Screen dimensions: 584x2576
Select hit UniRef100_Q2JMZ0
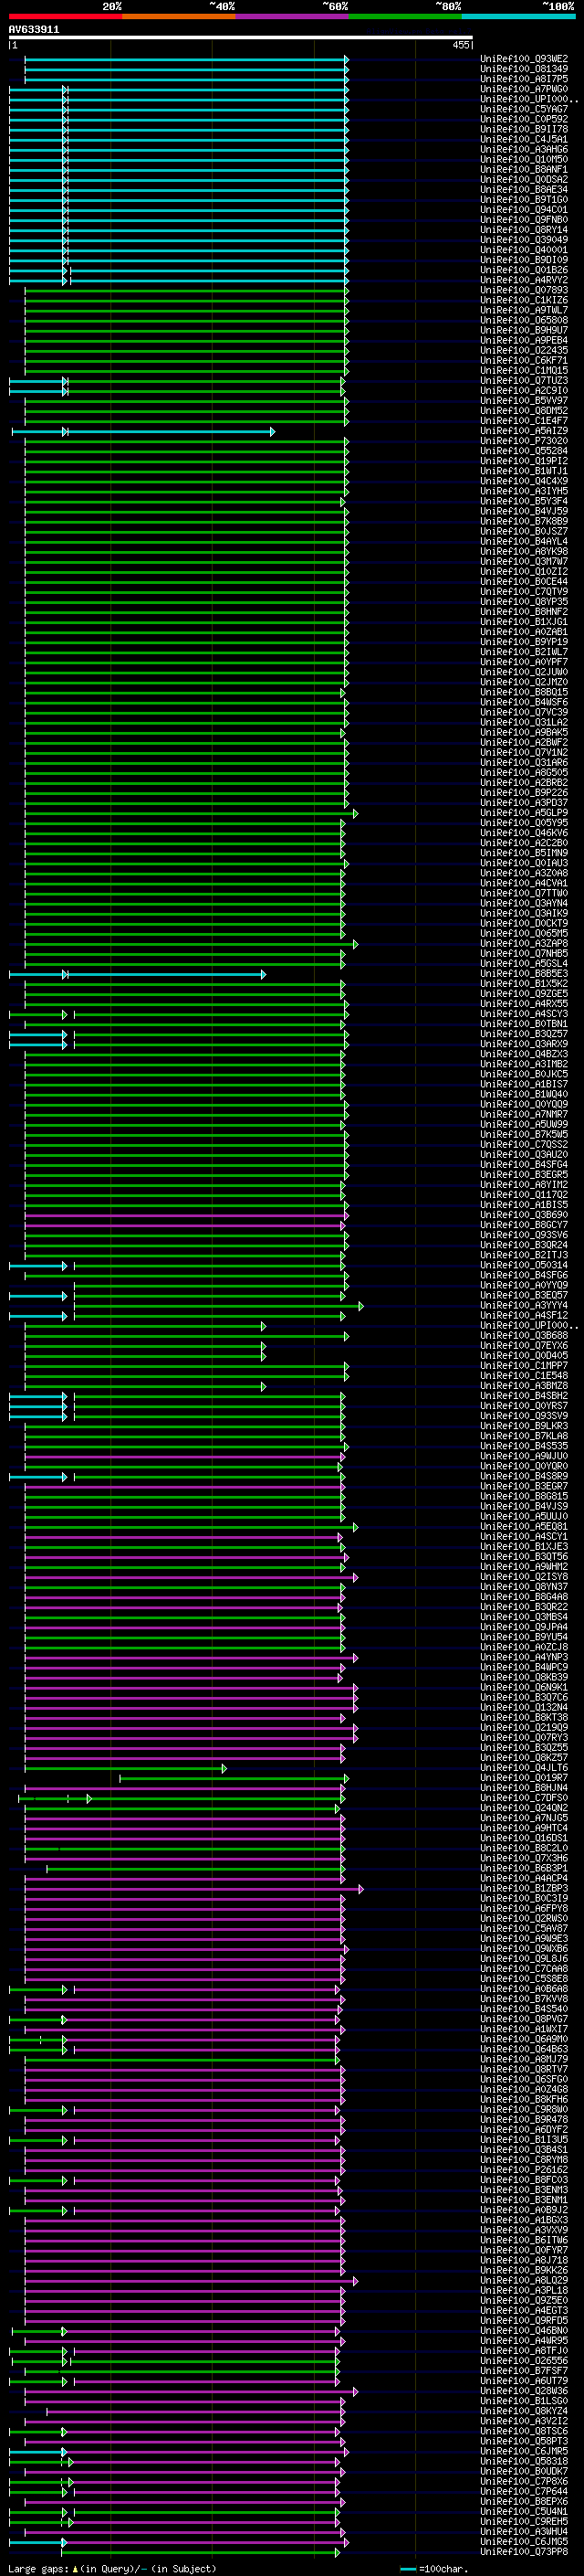click(x=524, y=682)
